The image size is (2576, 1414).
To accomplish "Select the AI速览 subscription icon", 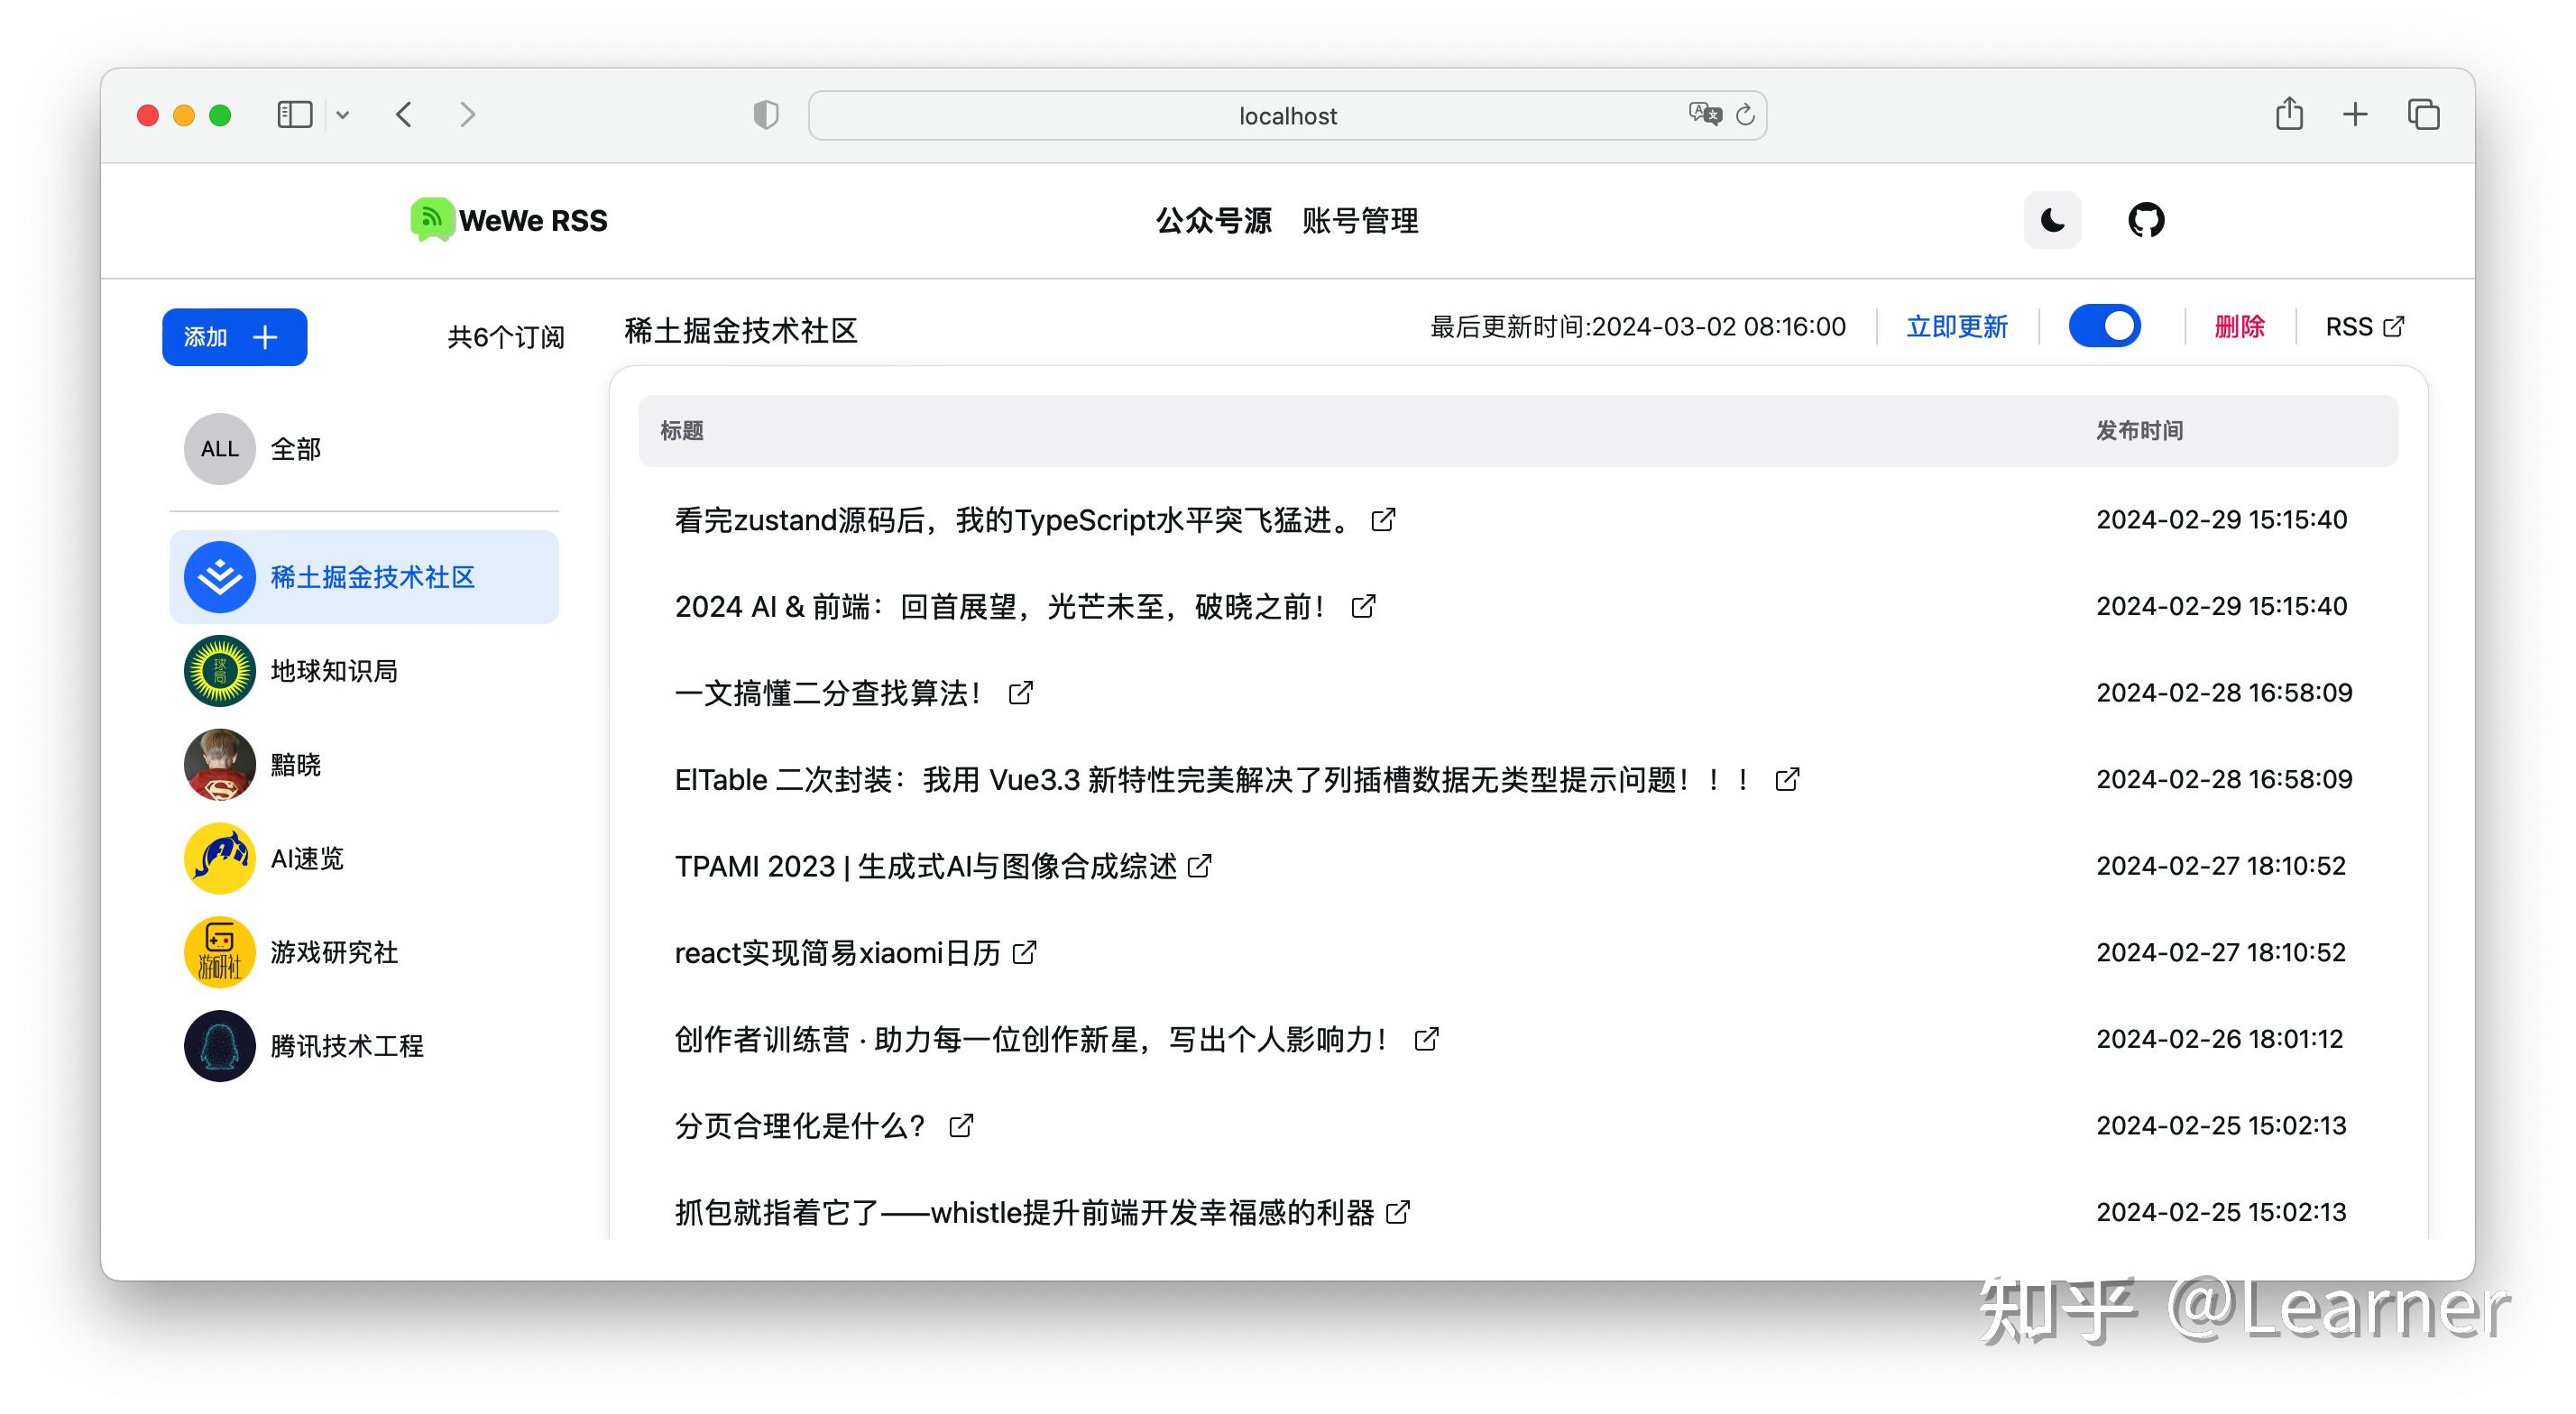I will [x=219, y=857].
